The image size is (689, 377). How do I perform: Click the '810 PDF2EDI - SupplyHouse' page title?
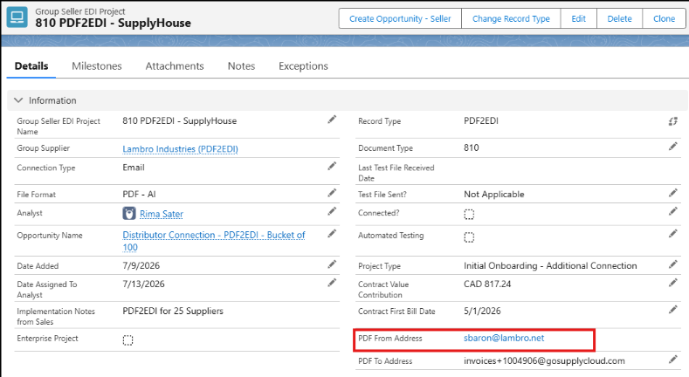pyautogui.click(x=113, y=23)
